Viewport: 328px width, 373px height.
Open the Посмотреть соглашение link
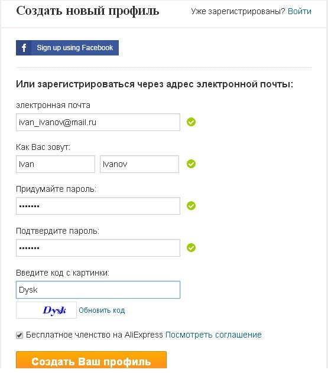pyautogui.click(x=213, y=335)
